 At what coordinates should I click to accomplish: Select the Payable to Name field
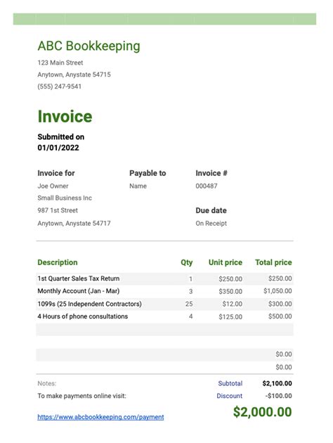(x=138, y=186)
